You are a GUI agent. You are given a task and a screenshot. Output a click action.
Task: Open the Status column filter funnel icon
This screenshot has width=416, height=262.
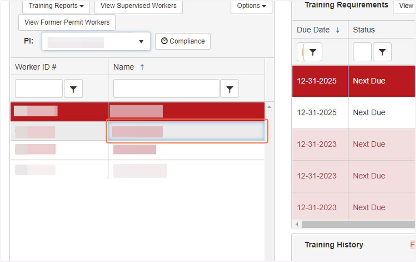pos(382,52)
